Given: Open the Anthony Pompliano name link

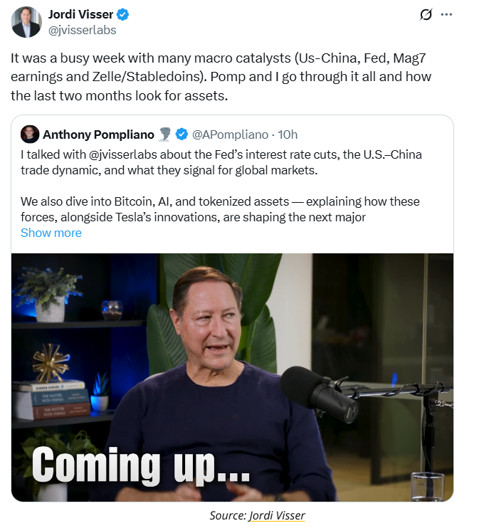Looking at the screenshot, I should (98, 134).
